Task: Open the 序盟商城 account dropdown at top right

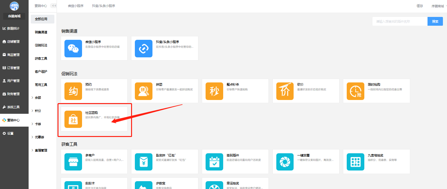Action: (439, 6)
